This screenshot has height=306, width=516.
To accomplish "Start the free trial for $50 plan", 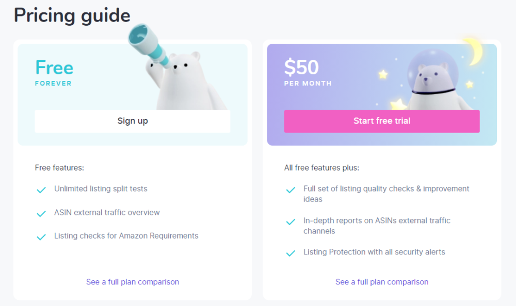I will pos(382,121).
